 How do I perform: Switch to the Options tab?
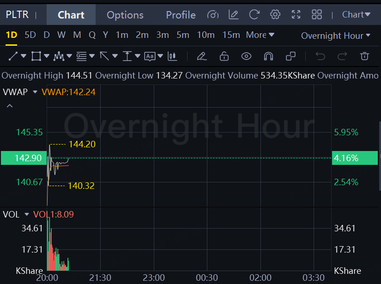[125, 15]
